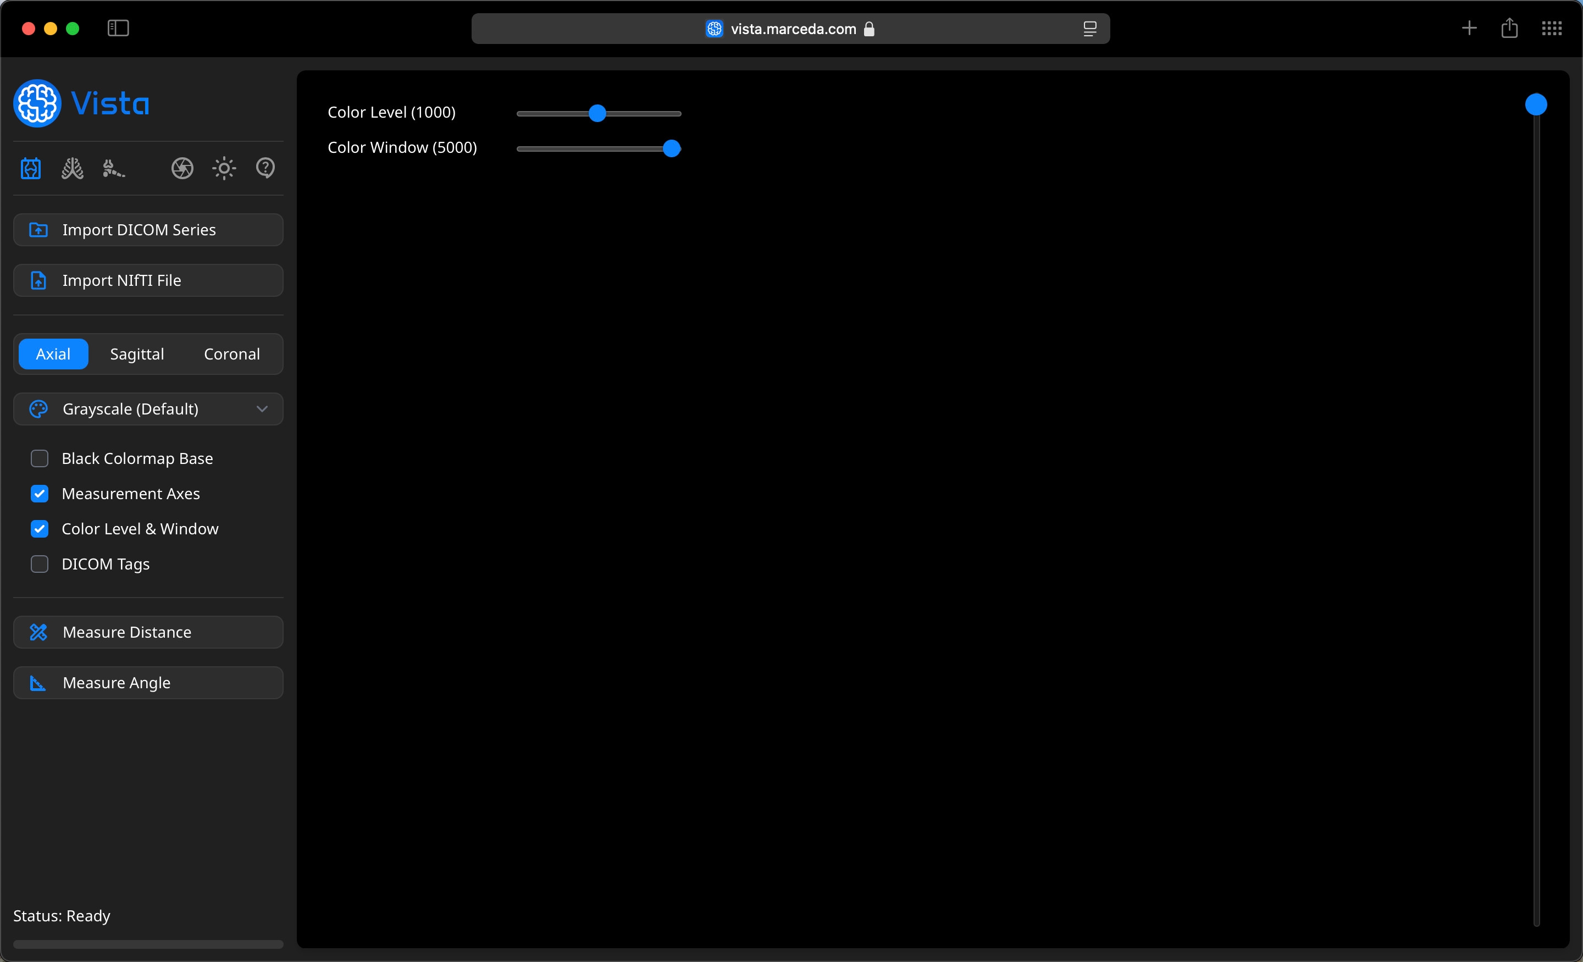This screenshot has width=1583, height=962.
Task: Click the ruler icon beside Measure Distance
Action: [x=38, y=632]
